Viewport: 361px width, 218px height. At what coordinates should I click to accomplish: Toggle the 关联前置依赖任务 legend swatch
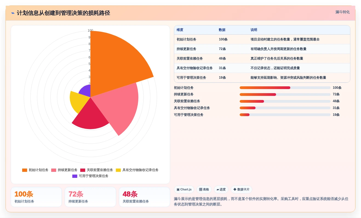click(x=83, y=170)
